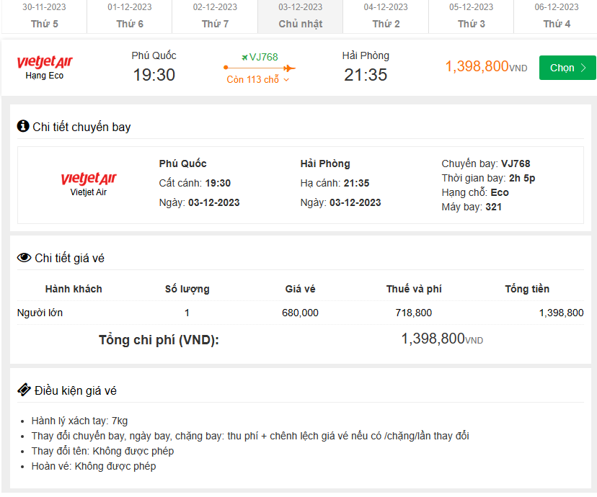Click the ticket icon beside Điều kiện giá vé
Screen dimensions: 597x497
[24, 390]
